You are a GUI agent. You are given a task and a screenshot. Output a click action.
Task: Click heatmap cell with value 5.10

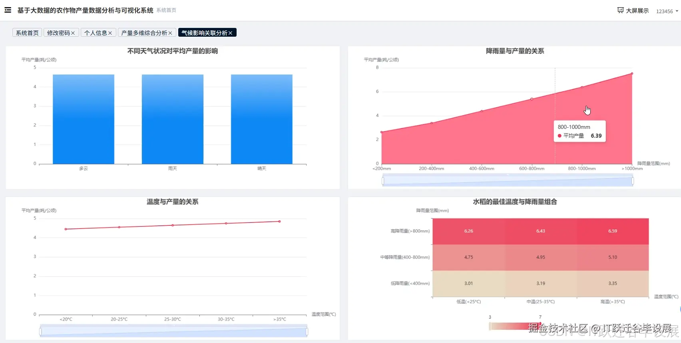pos(613,258)
